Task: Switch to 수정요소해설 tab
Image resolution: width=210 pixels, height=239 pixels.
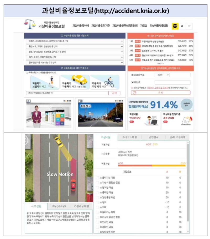Action: (x=130, y=137)
